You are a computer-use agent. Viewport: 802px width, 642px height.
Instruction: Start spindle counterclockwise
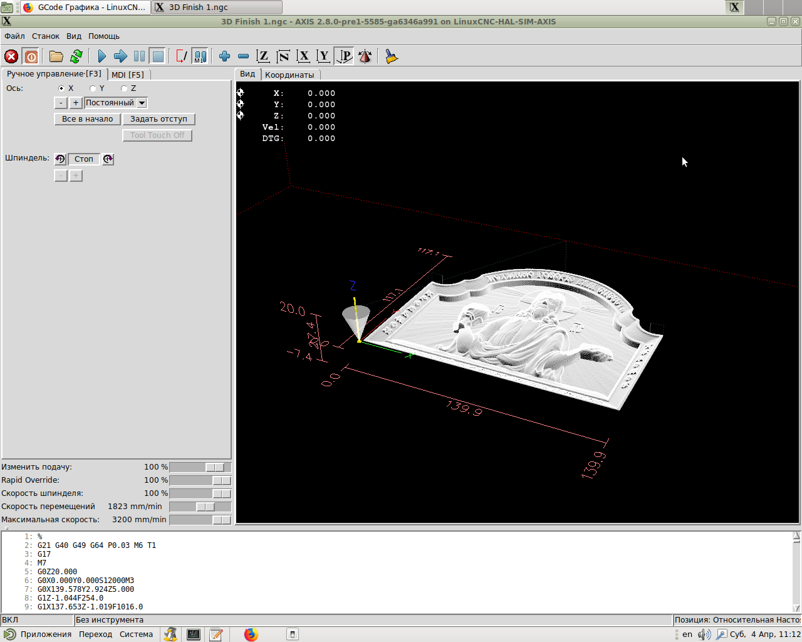(60, 159)
